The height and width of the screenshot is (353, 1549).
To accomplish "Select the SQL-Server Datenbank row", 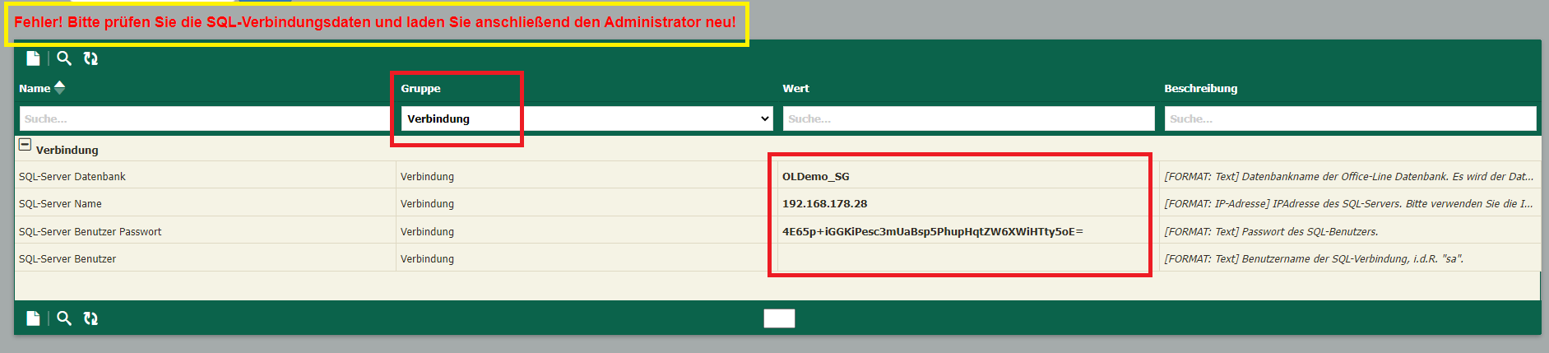I will [72, 177].
